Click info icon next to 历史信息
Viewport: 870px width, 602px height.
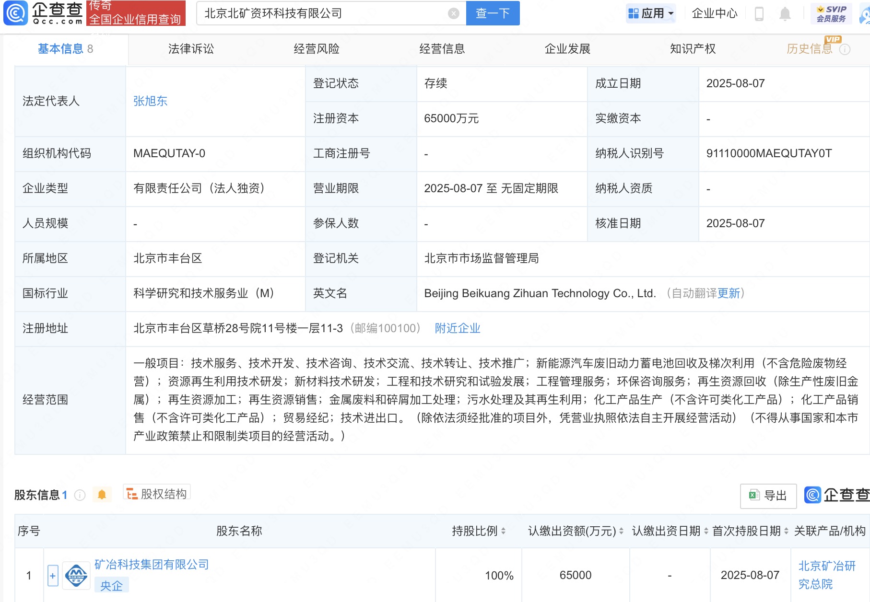(x=845, y=49)
